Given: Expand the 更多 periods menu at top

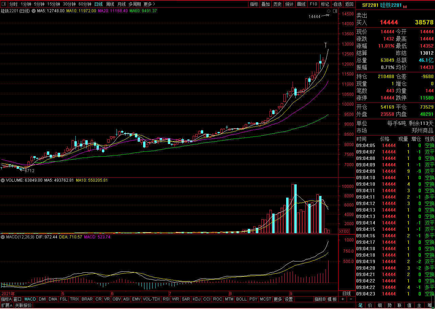Looking at the screenshot, I should [149, 4].
